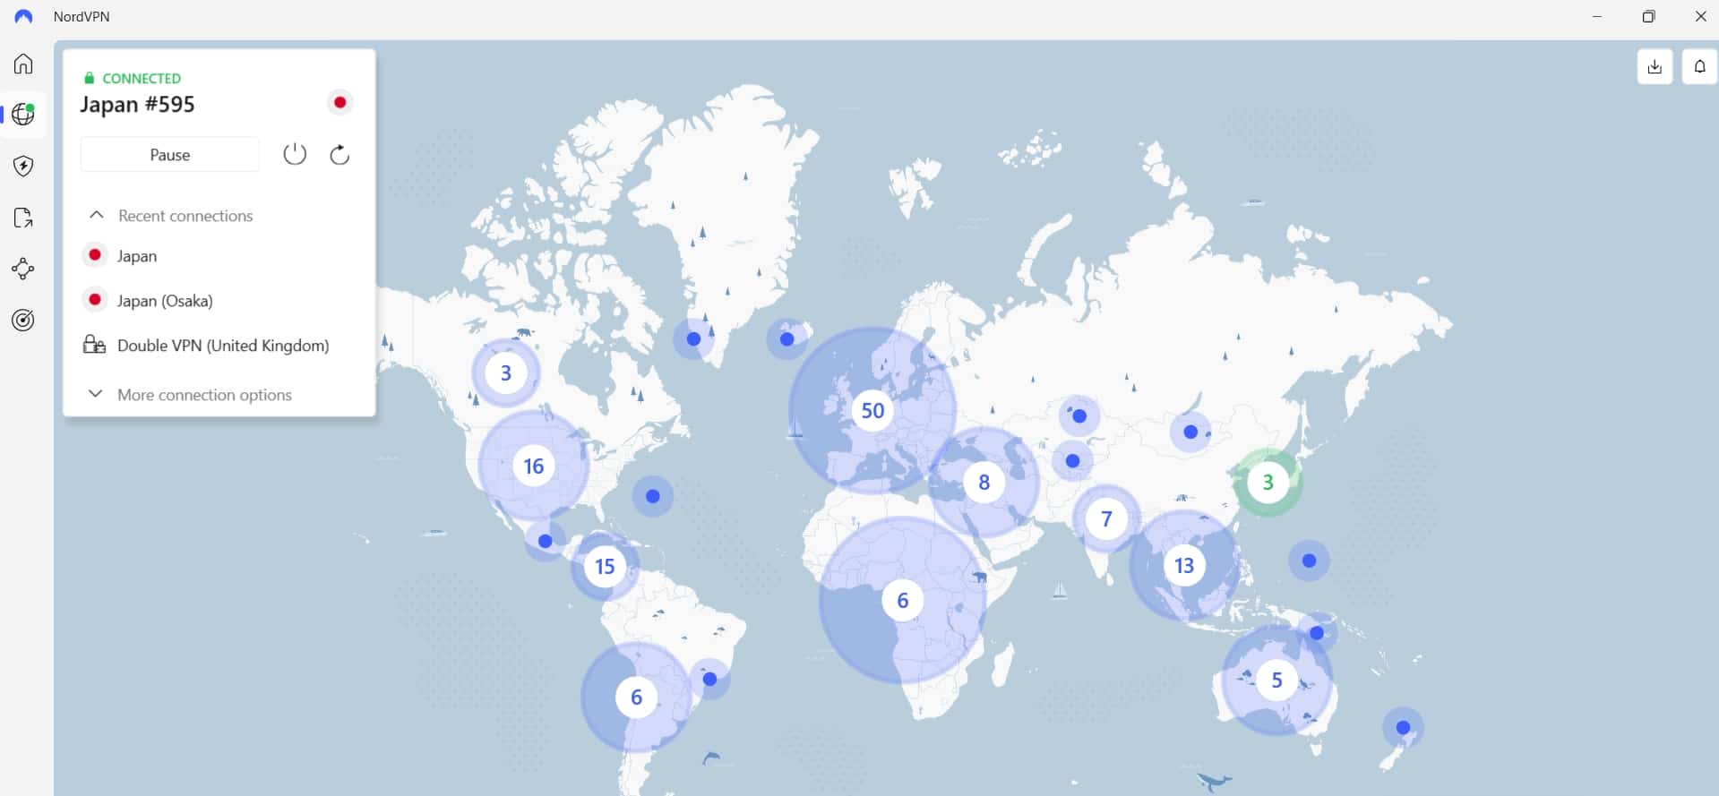Expand More connection options

pyautogui.click(x=189, y=394)
